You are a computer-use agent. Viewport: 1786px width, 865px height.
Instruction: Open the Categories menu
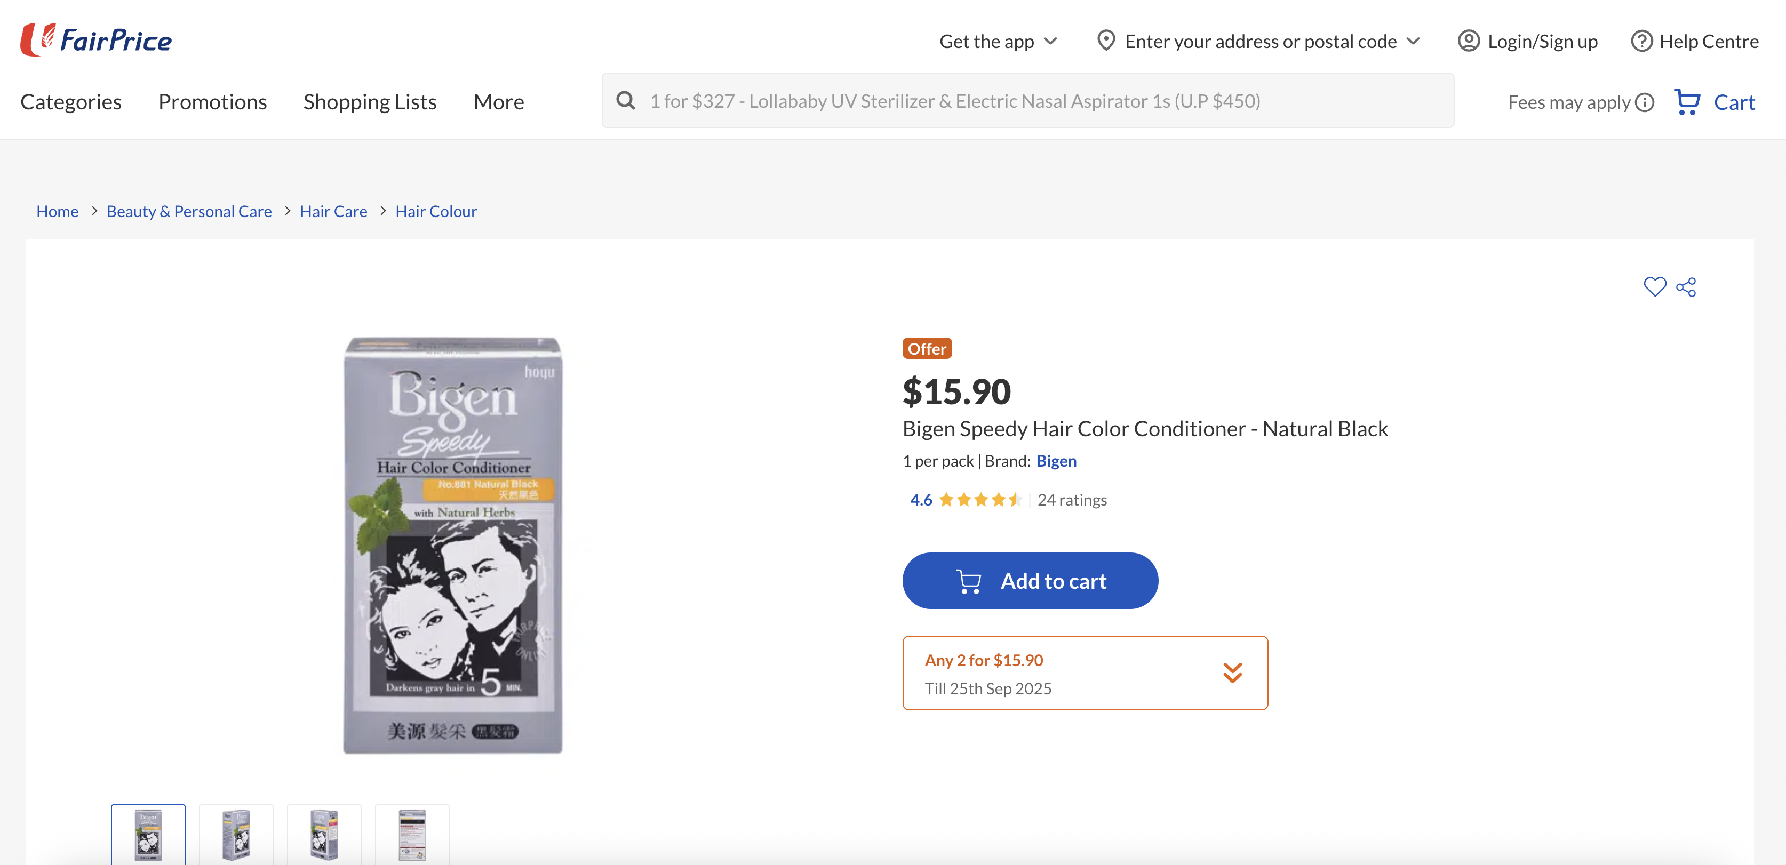[x=71, y=102]
